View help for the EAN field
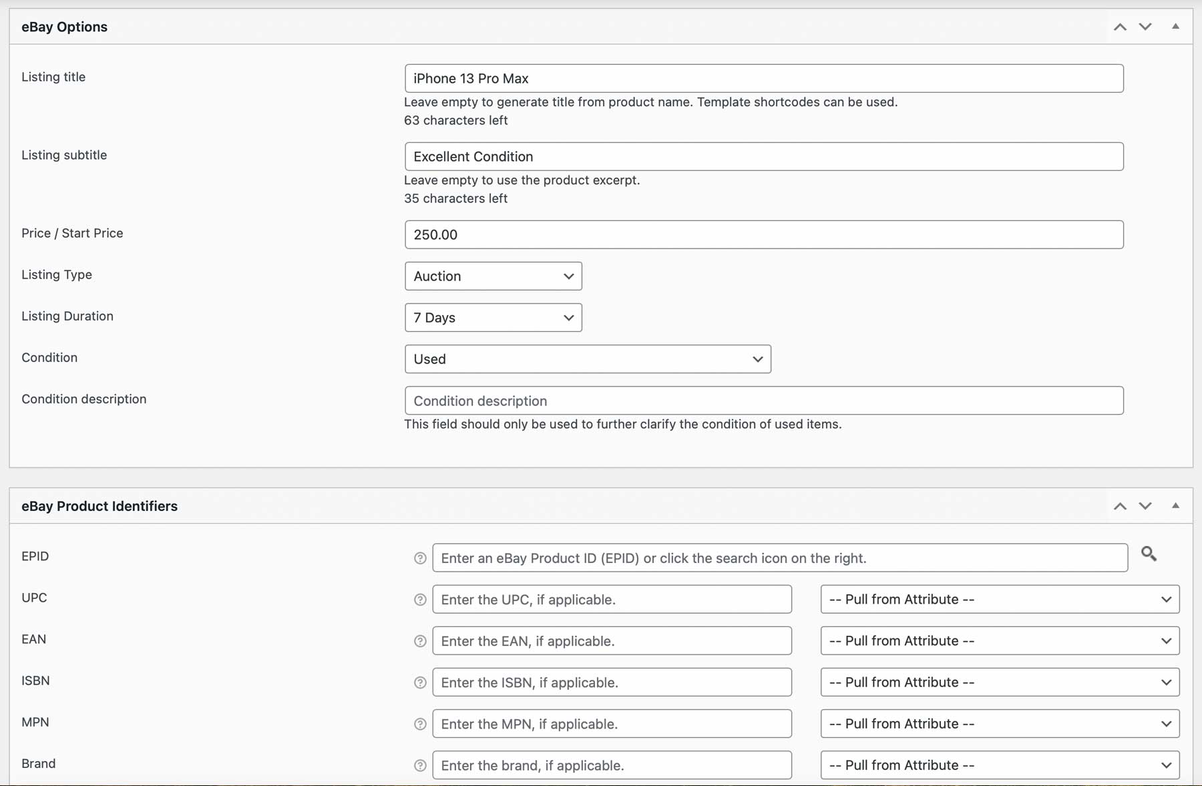1202x786 pixels. click(419, 641)
